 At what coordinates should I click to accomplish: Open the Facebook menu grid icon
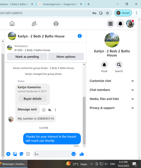(110, 24)
